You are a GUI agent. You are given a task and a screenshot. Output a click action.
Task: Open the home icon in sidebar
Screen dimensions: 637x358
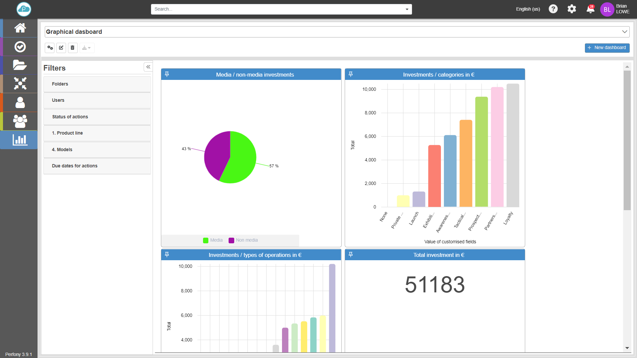(x=20, y=28)
